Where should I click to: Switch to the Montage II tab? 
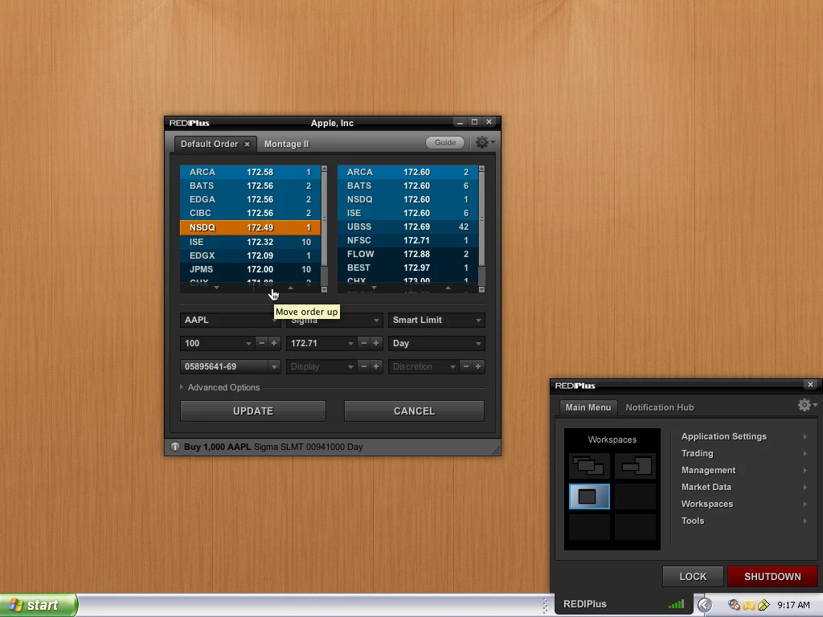pyautogui.click(x=287, y=144)
